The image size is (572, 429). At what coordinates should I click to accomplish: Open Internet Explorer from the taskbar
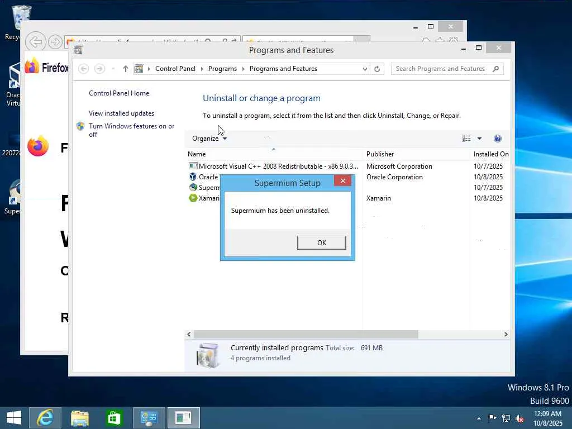click(x=45, y=418)
